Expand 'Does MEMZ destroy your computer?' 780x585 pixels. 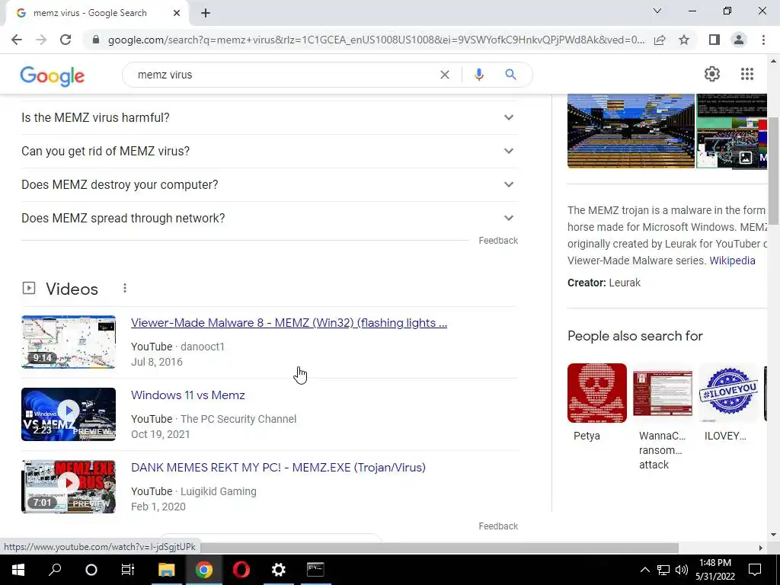[x=270, y=184]
